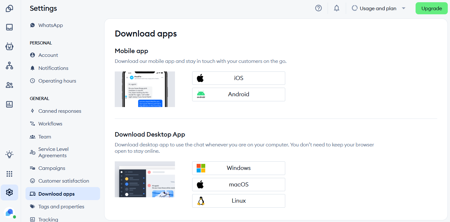The width and height of the screenshot is (450, 222).
Task: Click the mobile app phone preview image
Action: (145, 89)
